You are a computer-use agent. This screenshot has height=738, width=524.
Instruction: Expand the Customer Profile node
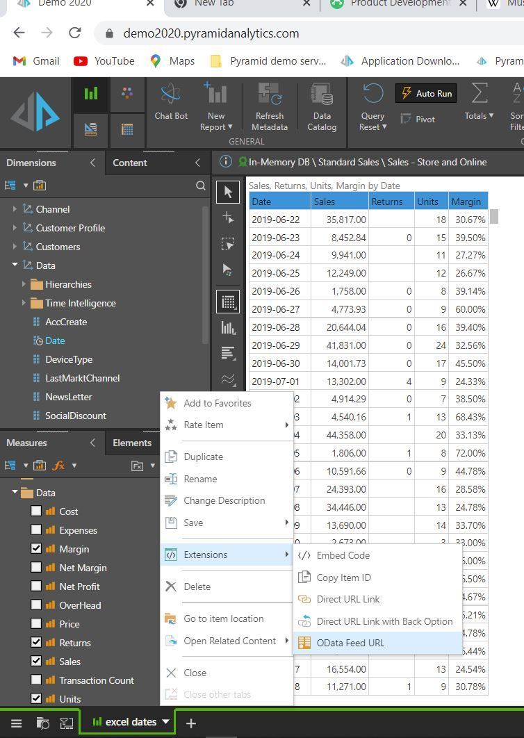pos(15,227)
